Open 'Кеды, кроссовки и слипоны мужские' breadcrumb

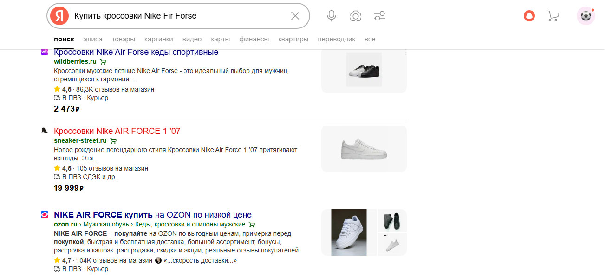point(190,224)
